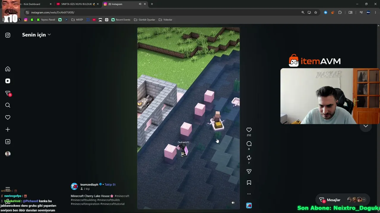Open the ChatGPT bookmark icon

coord(107,20)
